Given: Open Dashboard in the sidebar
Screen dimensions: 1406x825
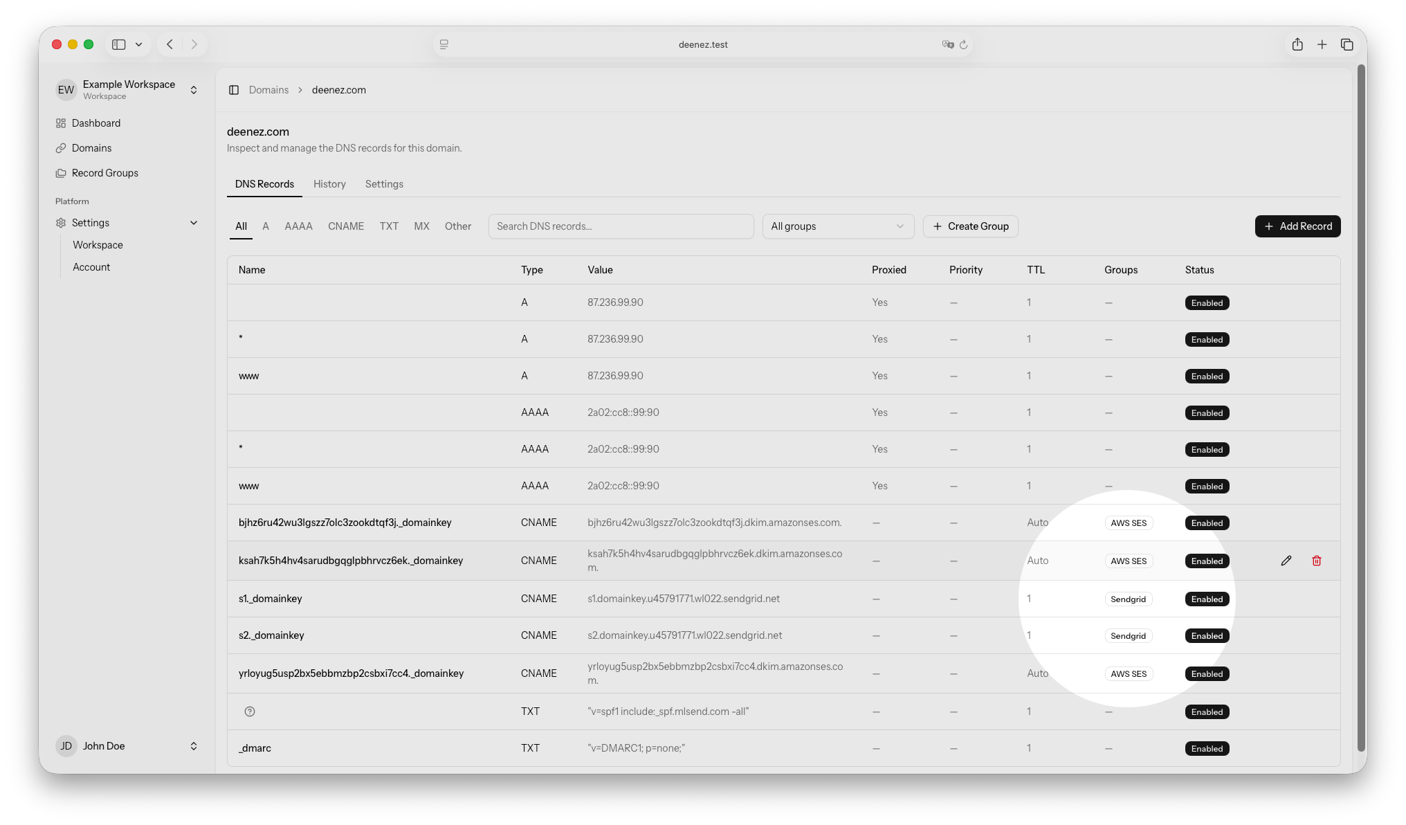Looking at the screenshot, I should pyautogui.click(x=96, y=123).
